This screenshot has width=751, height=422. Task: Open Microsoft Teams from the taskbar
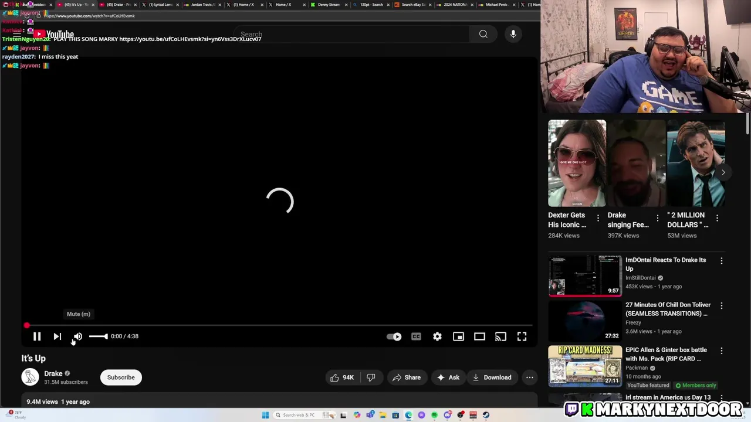(370, 415)
